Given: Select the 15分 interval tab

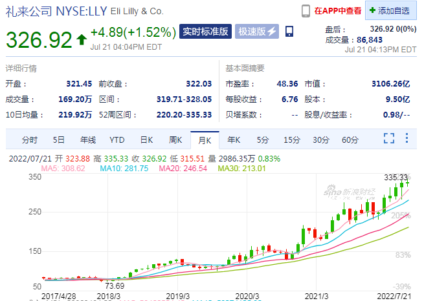Looking at the screenshot, I should coord(292,140).
